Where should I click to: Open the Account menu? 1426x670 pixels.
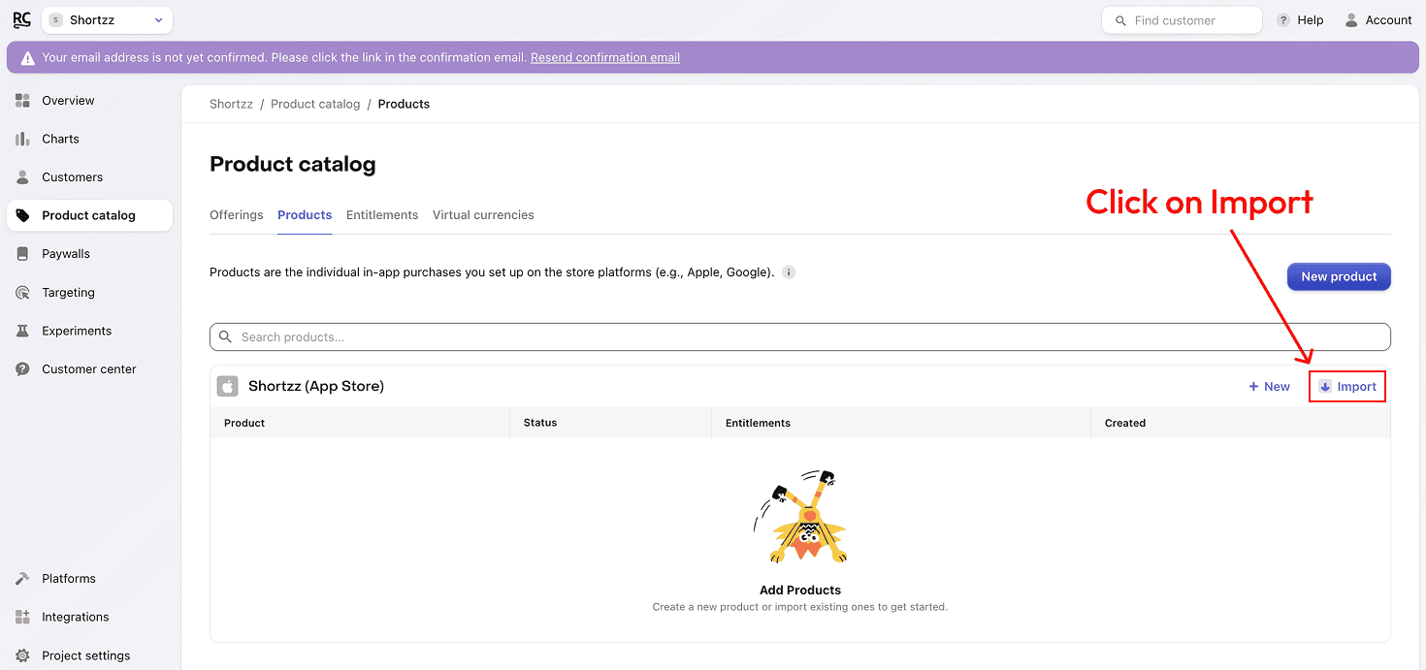click(x=1377, y=20)
